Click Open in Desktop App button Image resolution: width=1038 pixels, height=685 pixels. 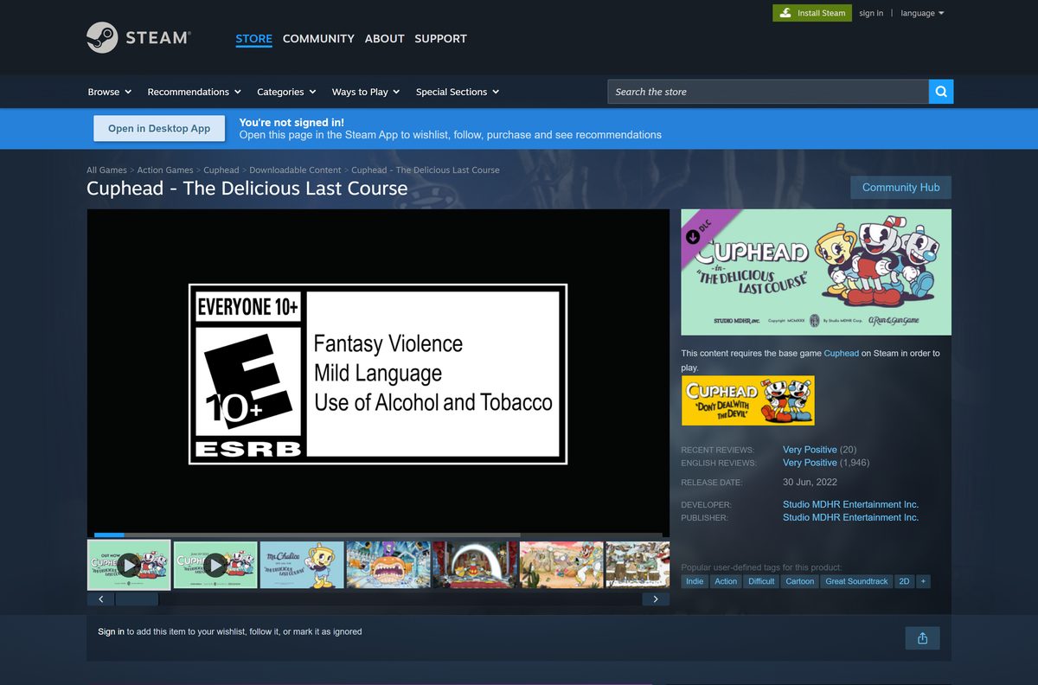(159, 128)
